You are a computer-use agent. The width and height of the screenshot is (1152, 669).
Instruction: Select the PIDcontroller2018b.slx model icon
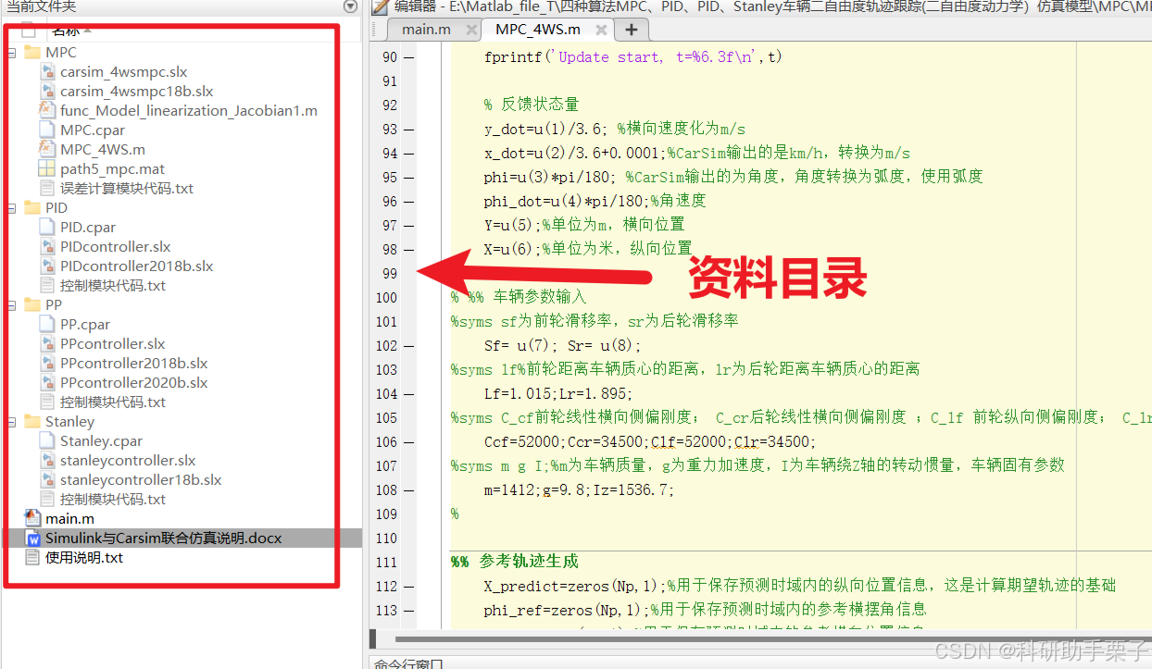[48, 266]
